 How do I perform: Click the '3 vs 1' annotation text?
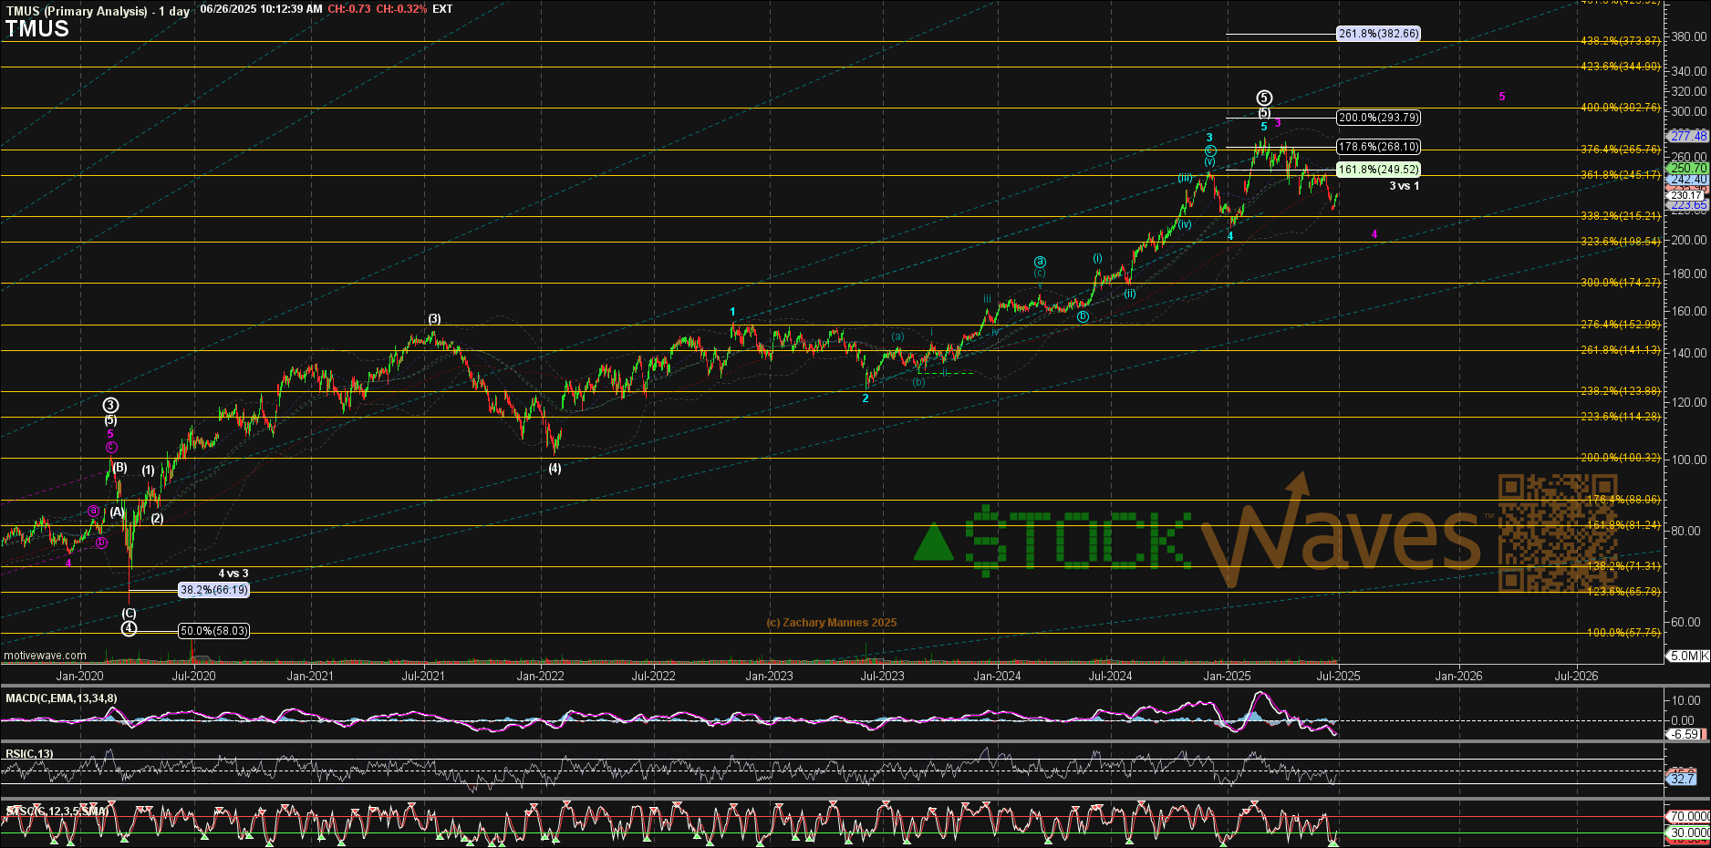point(1404,186)
